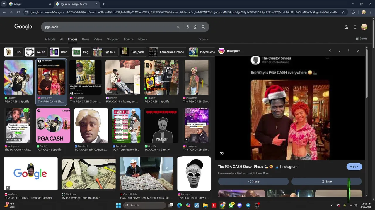Clear the search box with the X icon
This screenshot has width=375, height=210.
(178, 27)
